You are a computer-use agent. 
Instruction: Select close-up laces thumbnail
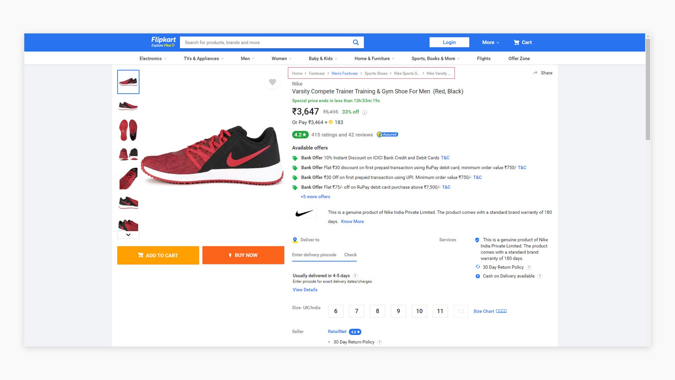click(x=128, y=179)
